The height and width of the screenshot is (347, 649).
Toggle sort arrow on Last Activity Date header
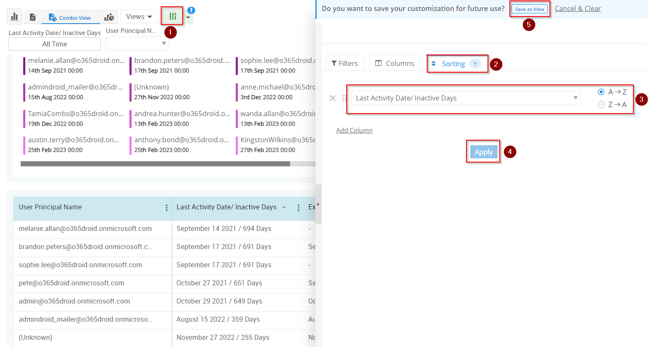(284, 207)
